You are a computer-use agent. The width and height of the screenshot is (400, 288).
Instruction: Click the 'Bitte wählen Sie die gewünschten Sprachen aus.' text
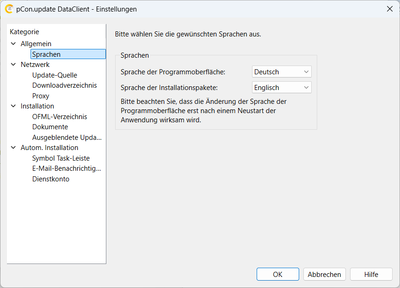(188, 34)
